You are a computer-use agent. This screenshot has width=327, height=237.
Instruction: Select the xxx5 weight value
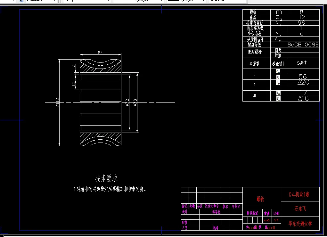(x=266, y=220)
